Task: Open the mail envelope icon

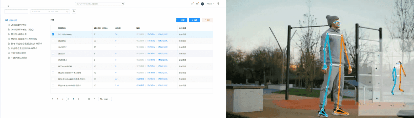Action: [197, 4]
